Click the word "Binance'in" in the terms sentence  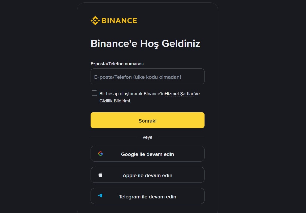pyautogui.click(x=154, y=94)
